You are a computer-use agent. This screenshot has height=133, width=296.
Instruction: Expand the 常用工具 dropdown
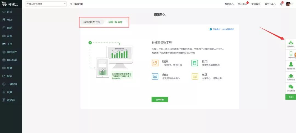270,4
